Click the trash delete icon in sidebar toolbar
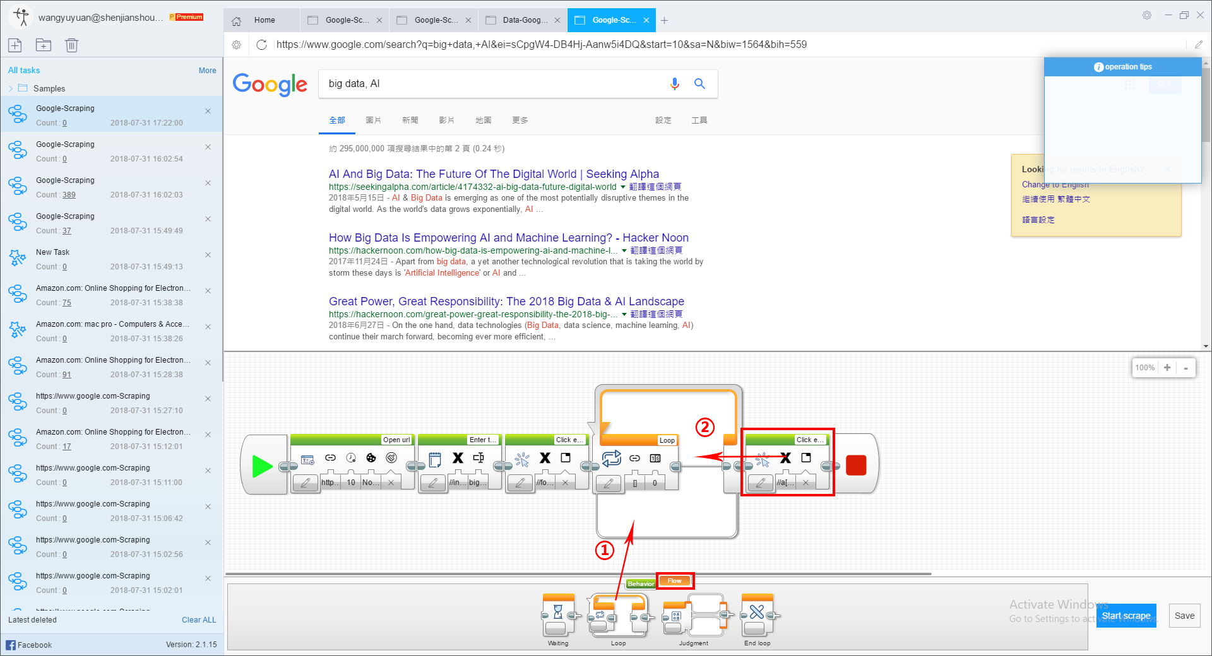 pos(71,45)
